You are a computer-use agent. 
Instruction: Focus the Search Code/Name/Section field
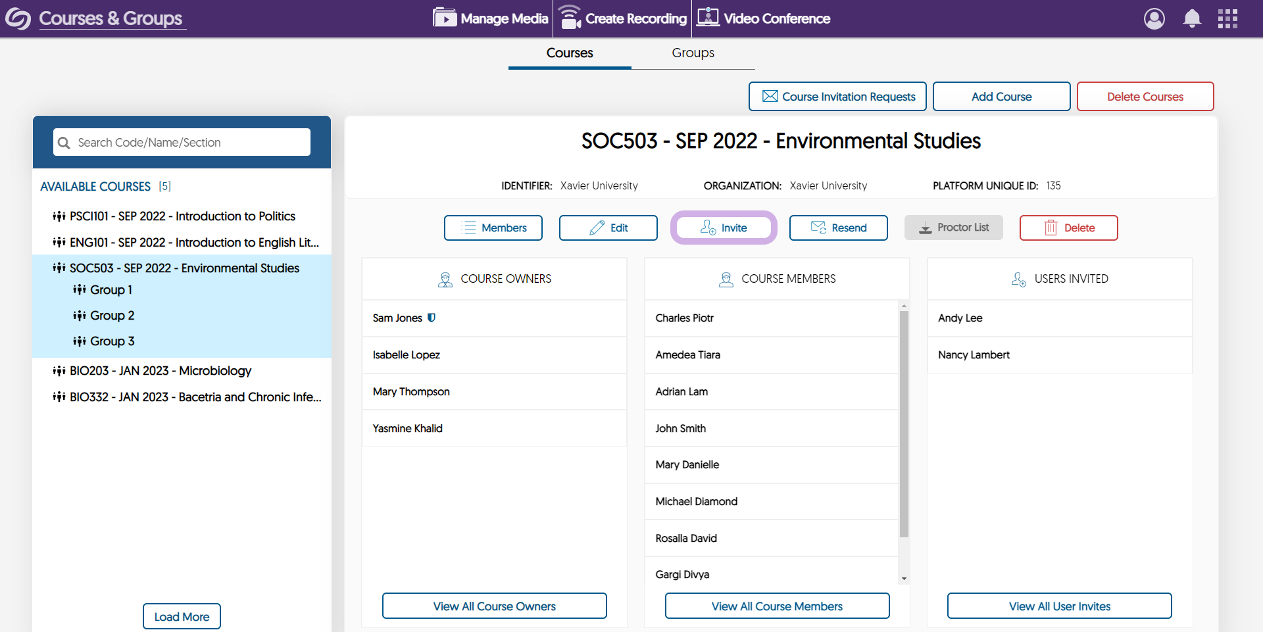pos(182,142)
